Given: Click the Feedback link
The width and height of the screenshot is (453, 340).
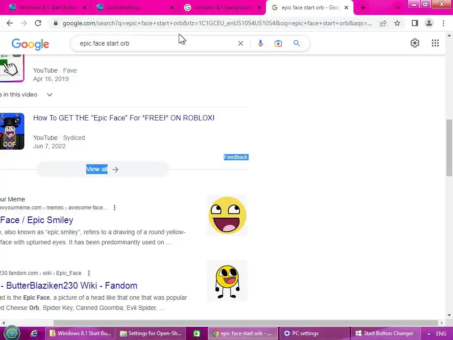Looking at the screenshot, I should (x=236, y=157).
